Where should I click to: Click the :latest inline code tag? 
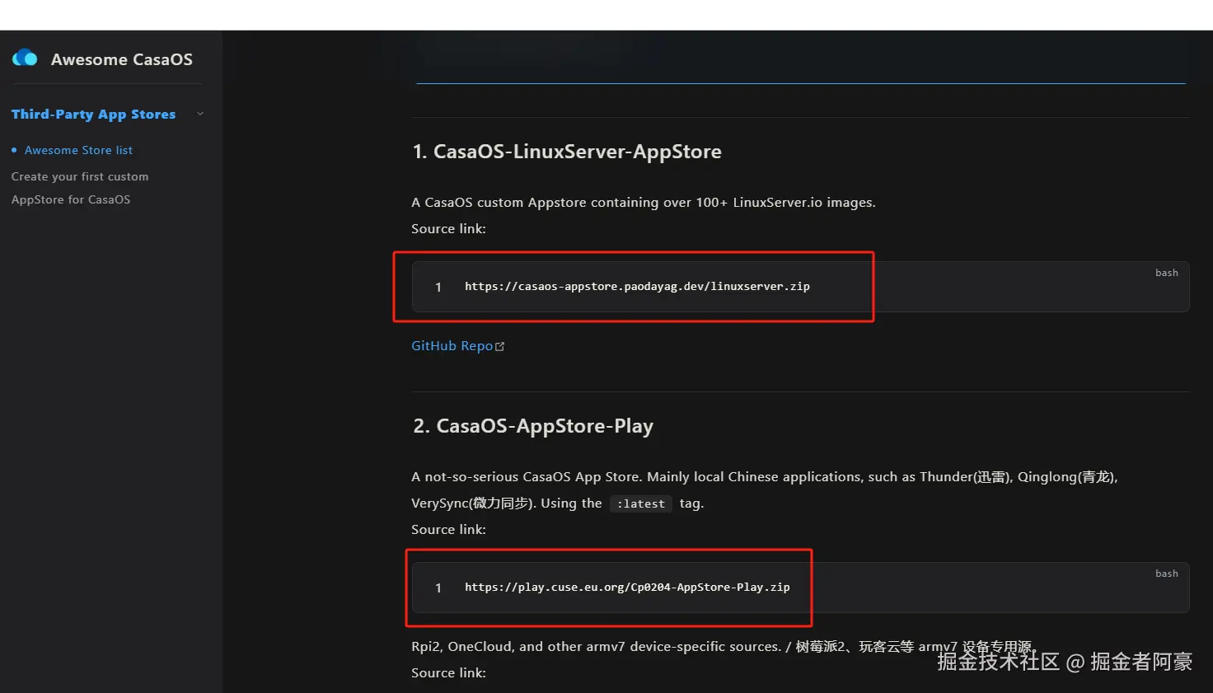point(641,503)
